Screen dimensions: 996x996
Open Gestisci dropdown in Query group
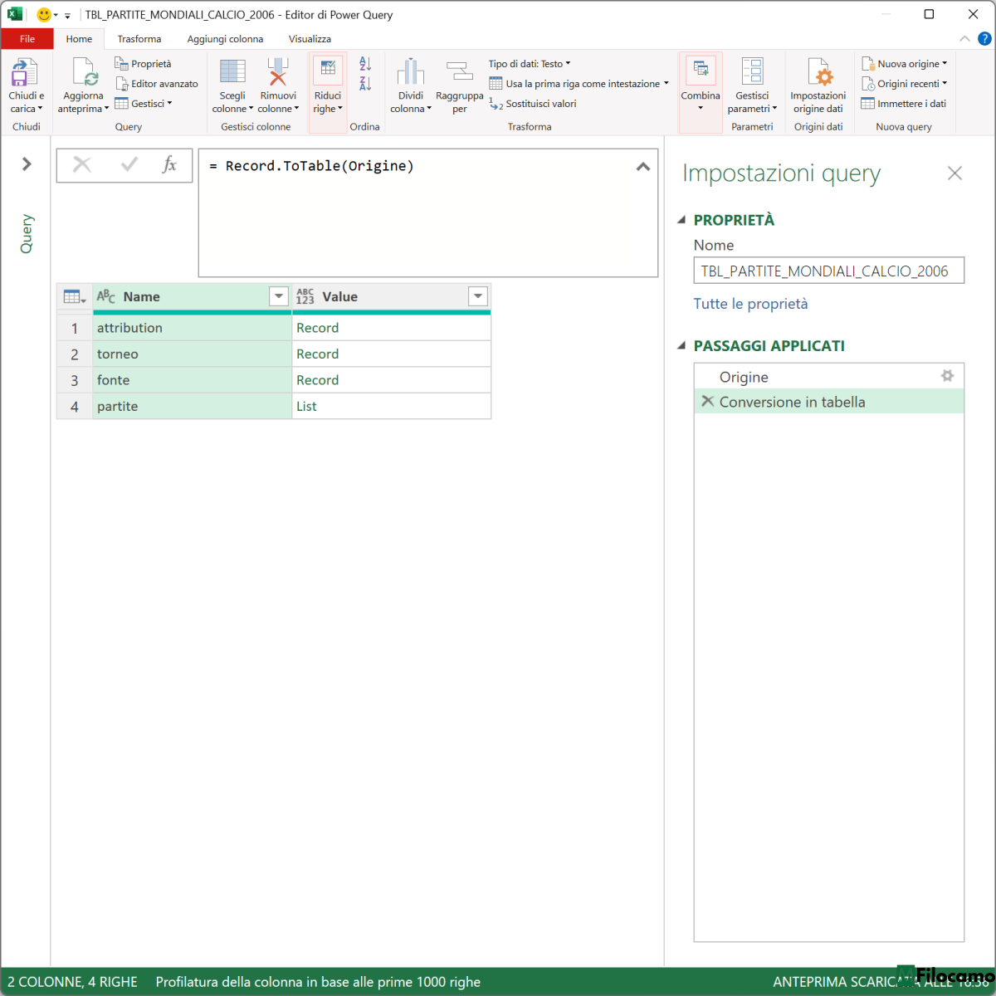point(143,104)
